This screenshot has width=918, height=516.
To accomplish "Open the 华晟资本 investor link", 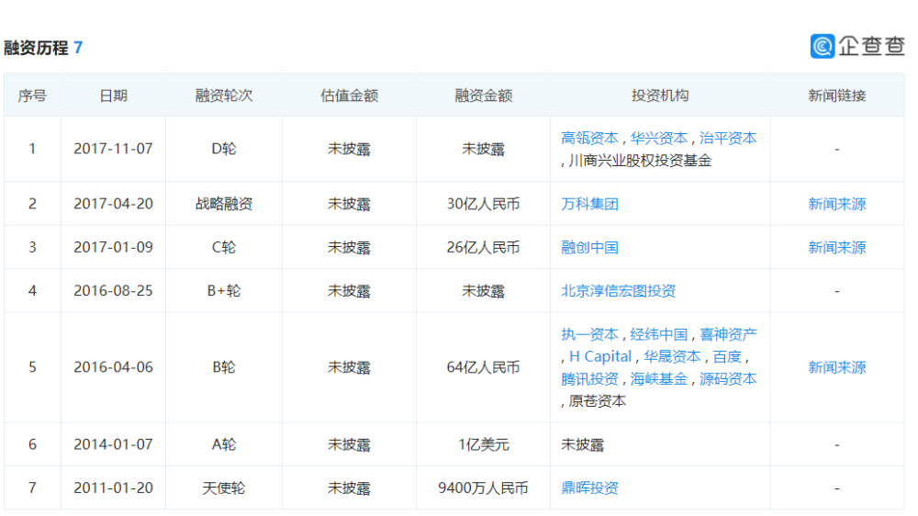I will 672,356.
